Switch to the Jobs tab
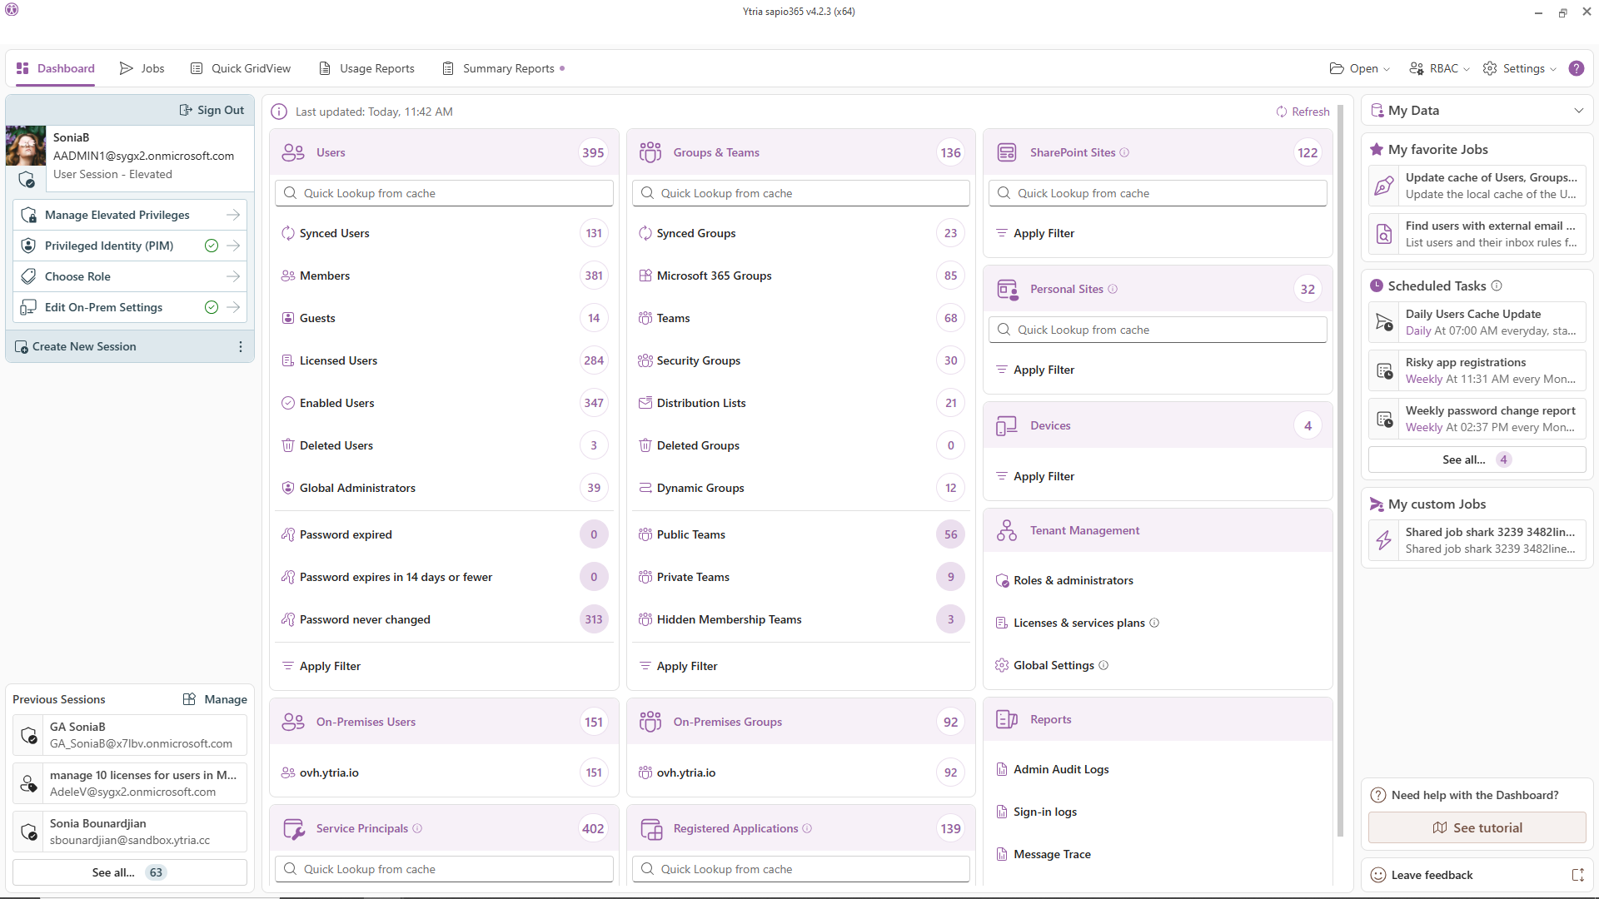 coord(142,68)
